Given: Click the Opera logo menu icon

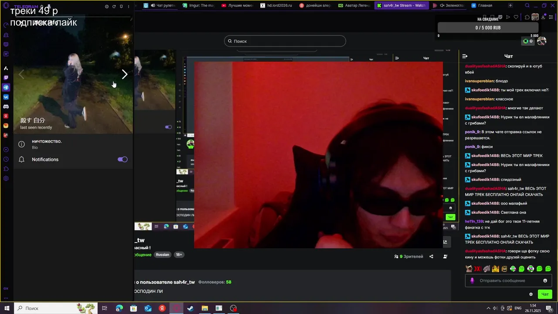Looking at the screenshot, I should pos(6,6).
